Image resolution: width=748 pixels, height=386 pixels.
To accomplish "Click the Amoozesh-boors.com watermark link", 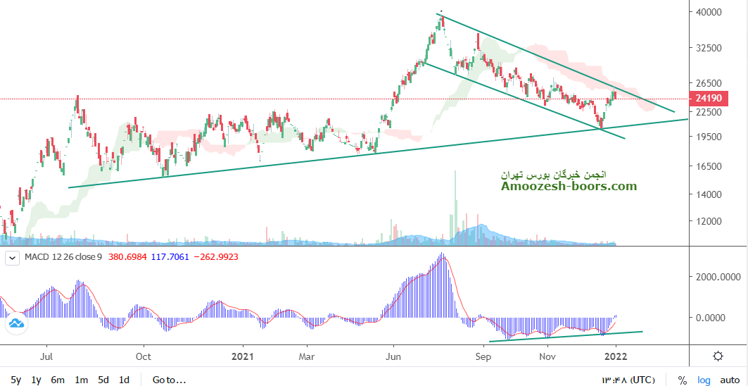I will click(569, 187).
